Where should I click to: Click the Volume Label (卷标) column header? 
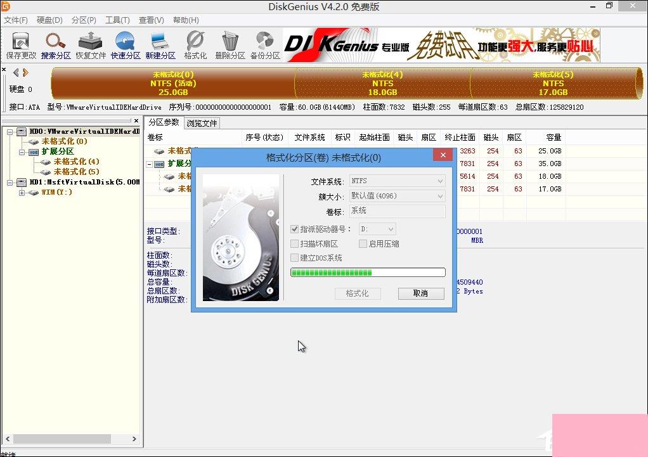tap(193, 138)
